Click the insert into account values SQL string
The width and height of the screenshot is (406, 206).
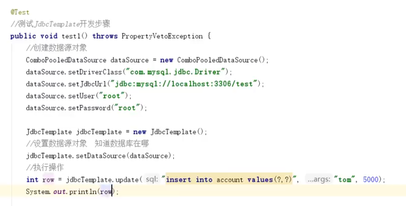(x=229, y=179)
